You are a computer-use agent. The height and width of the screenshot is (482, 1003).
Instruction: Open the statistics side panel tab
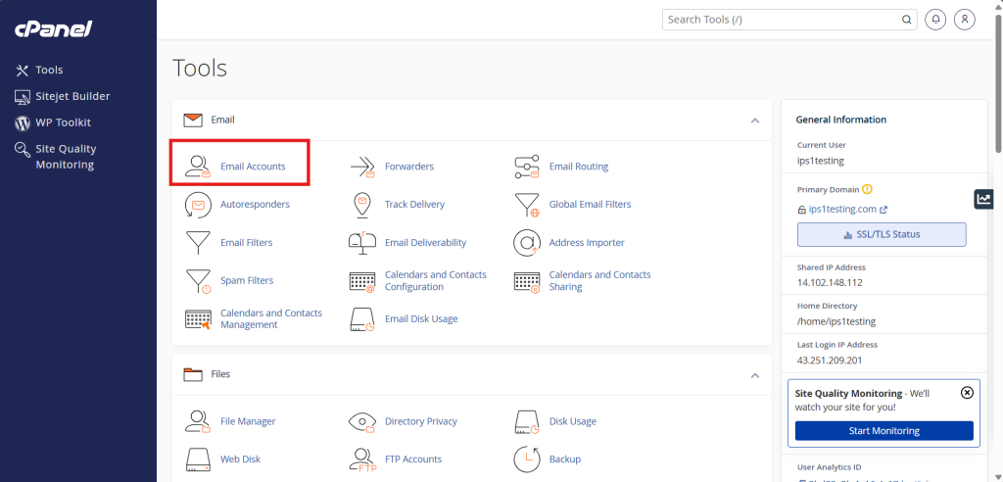983,199
